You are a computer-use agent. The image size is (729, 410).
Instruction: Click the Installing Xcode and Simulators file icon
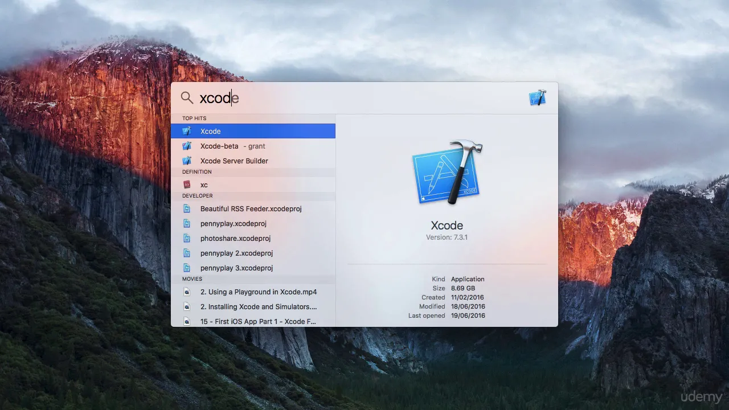point(187,306)
